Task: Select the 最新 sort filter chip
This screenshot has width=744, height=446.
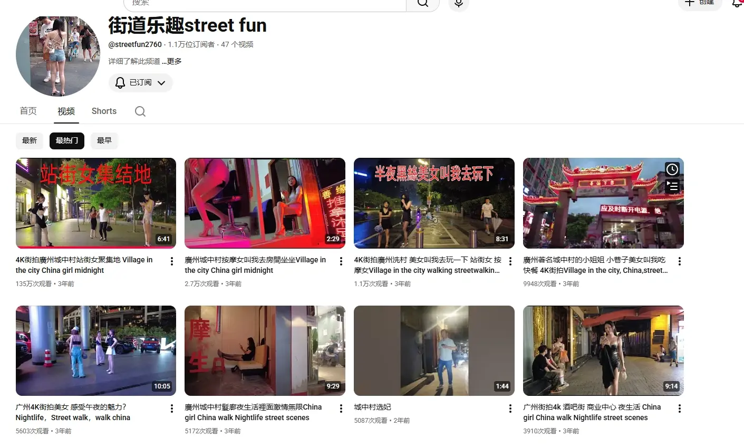Action: click(30, 140)
